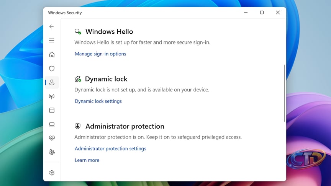
Task: Click text 'Windows Hello is set up'
Action: pyautogui.click(x=102, y=42)
